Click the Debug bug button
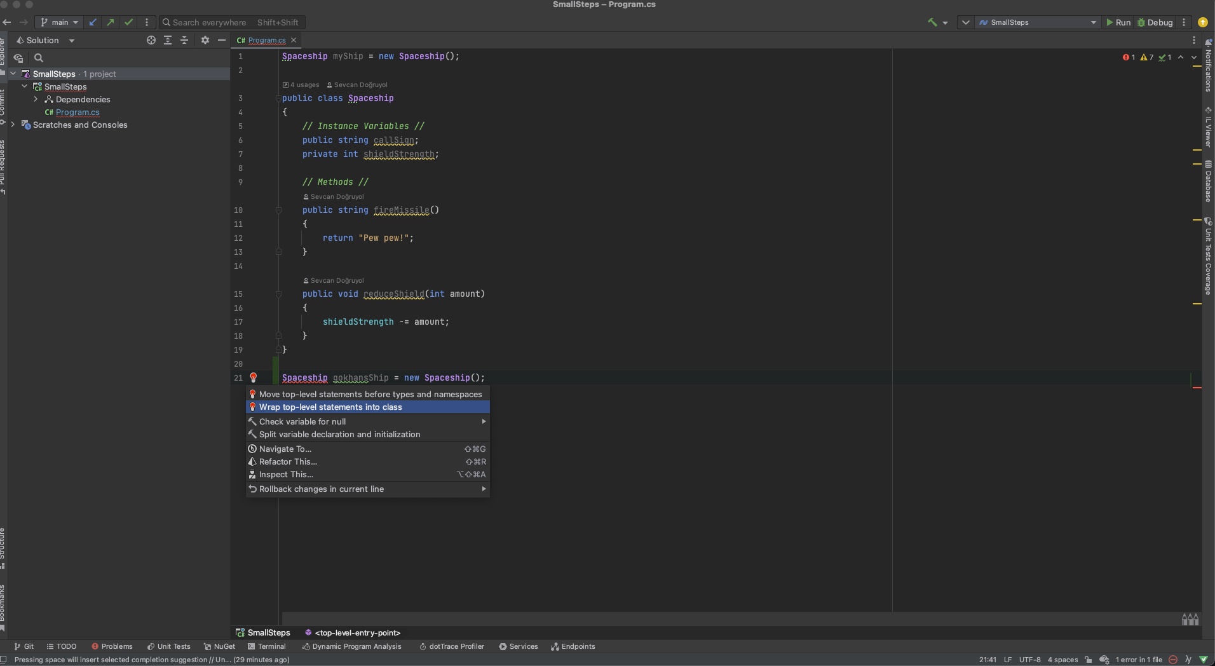This screenshot has width=1215, height=666. tap(1155, 22)
